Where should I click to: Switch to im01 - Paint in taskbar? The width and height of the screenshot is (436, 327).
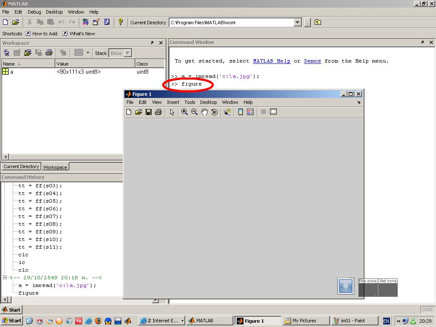pos(354,321)
